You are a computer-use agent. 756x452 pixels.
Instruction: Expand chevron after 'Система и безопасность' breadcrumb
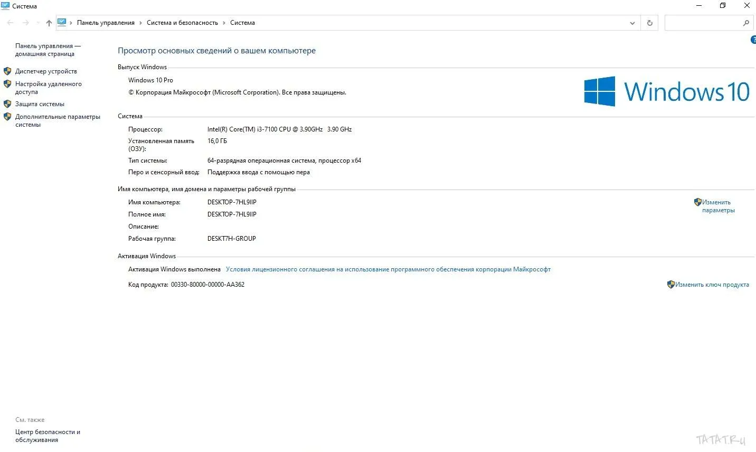(224, 23)
